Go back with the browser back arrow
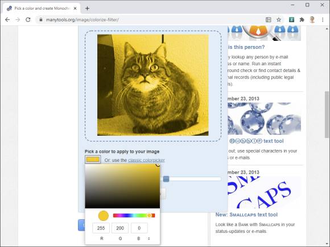330x247 pixels. pos(7,20)
